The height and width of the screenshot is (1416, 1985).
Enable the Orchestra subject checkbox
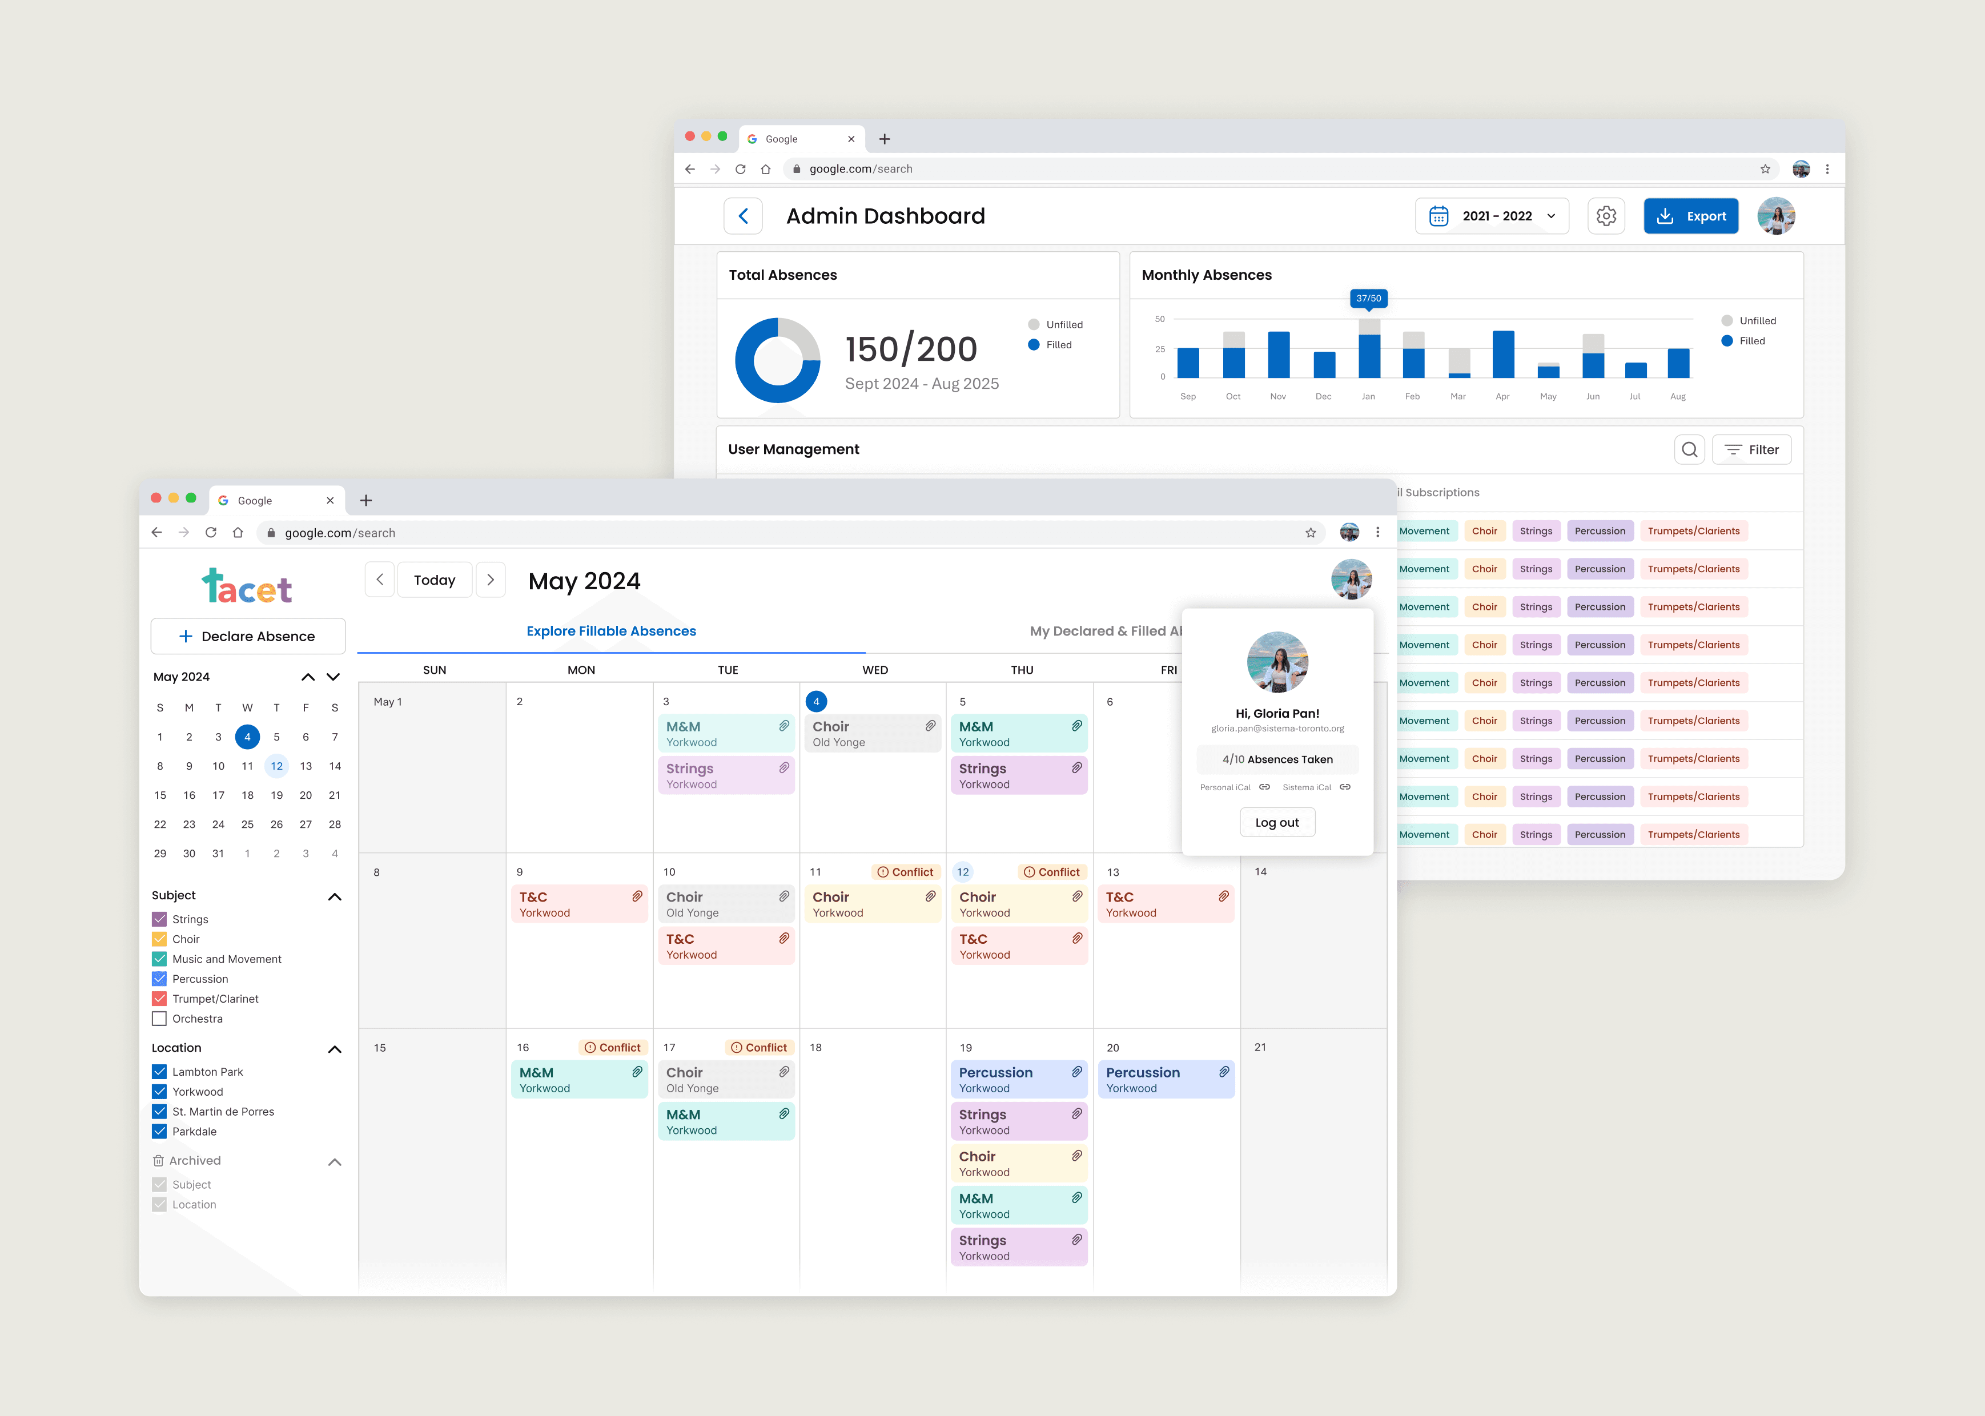click(x=159, y=1019)
